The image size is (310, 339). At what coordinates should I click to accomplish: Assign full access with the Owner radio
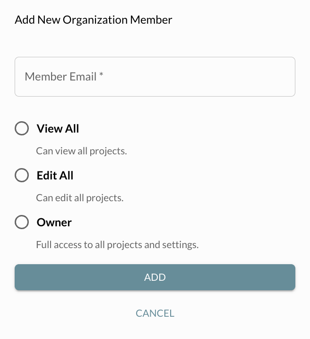(22, 222)
